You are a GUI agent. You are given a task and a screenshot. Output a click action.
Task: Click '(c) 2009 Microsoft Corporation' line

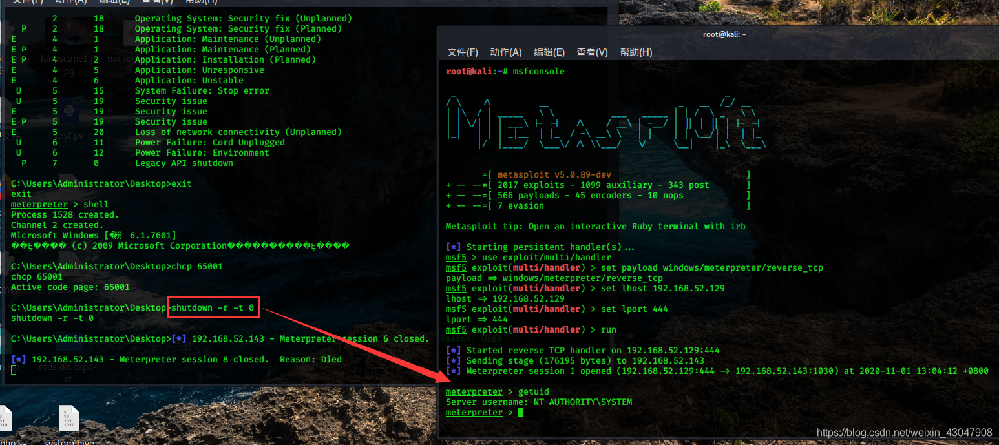click(x=180, y=245)
